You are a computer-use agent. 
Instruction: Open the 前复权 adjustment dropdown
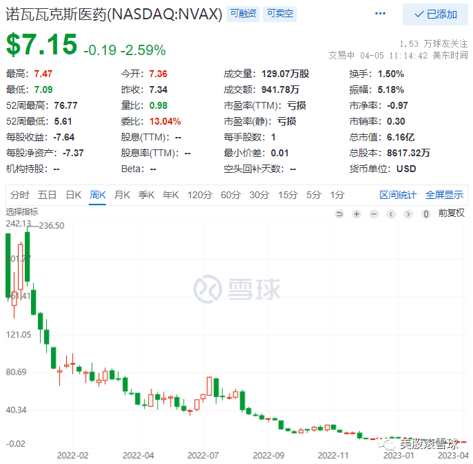click(451, 213)
